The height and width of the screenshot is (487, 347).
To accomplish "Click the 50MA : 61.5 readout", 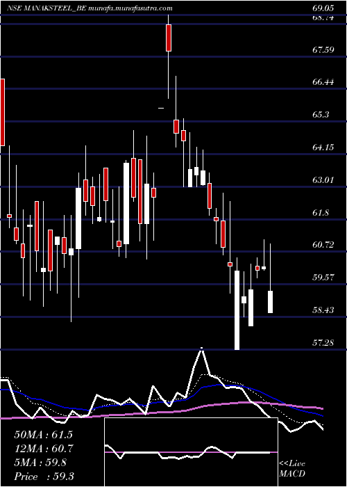I will point(43,435).
